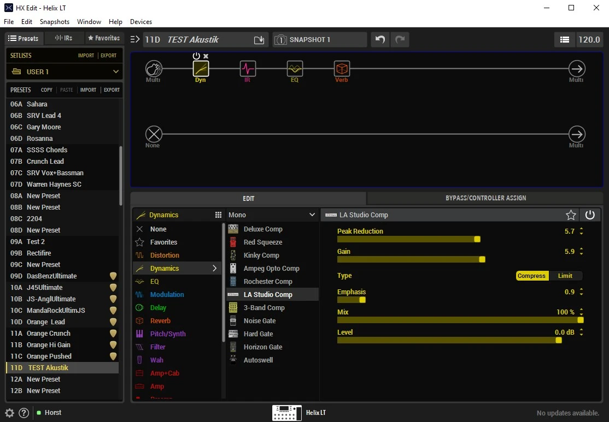Click the setlist EXPORT button
Viewport: 609px width, 422px height.
click(x=108, y=56)
